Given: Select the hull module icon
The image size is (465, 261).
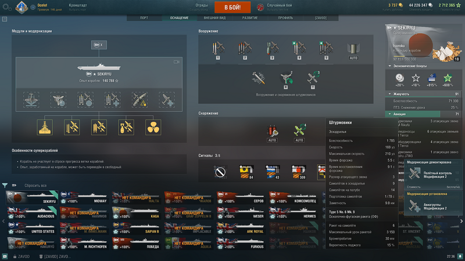Looking at the screenshot, I should coord(45,127).
